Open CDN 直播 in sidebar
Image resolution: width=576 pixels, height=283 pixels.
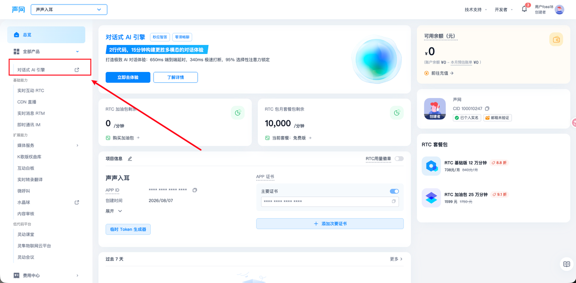(x=27, y=102)
